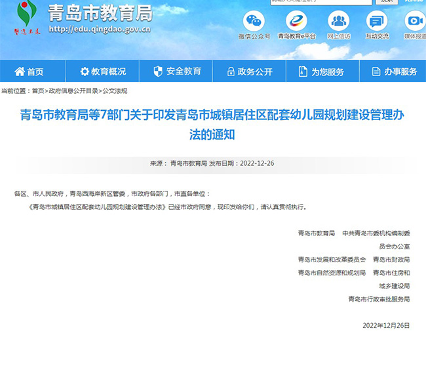This screenshot has width=426, height=375.
Task: Click the 青岛市教育局 header title
Action: pyautogui.click(x=100, y=13)
